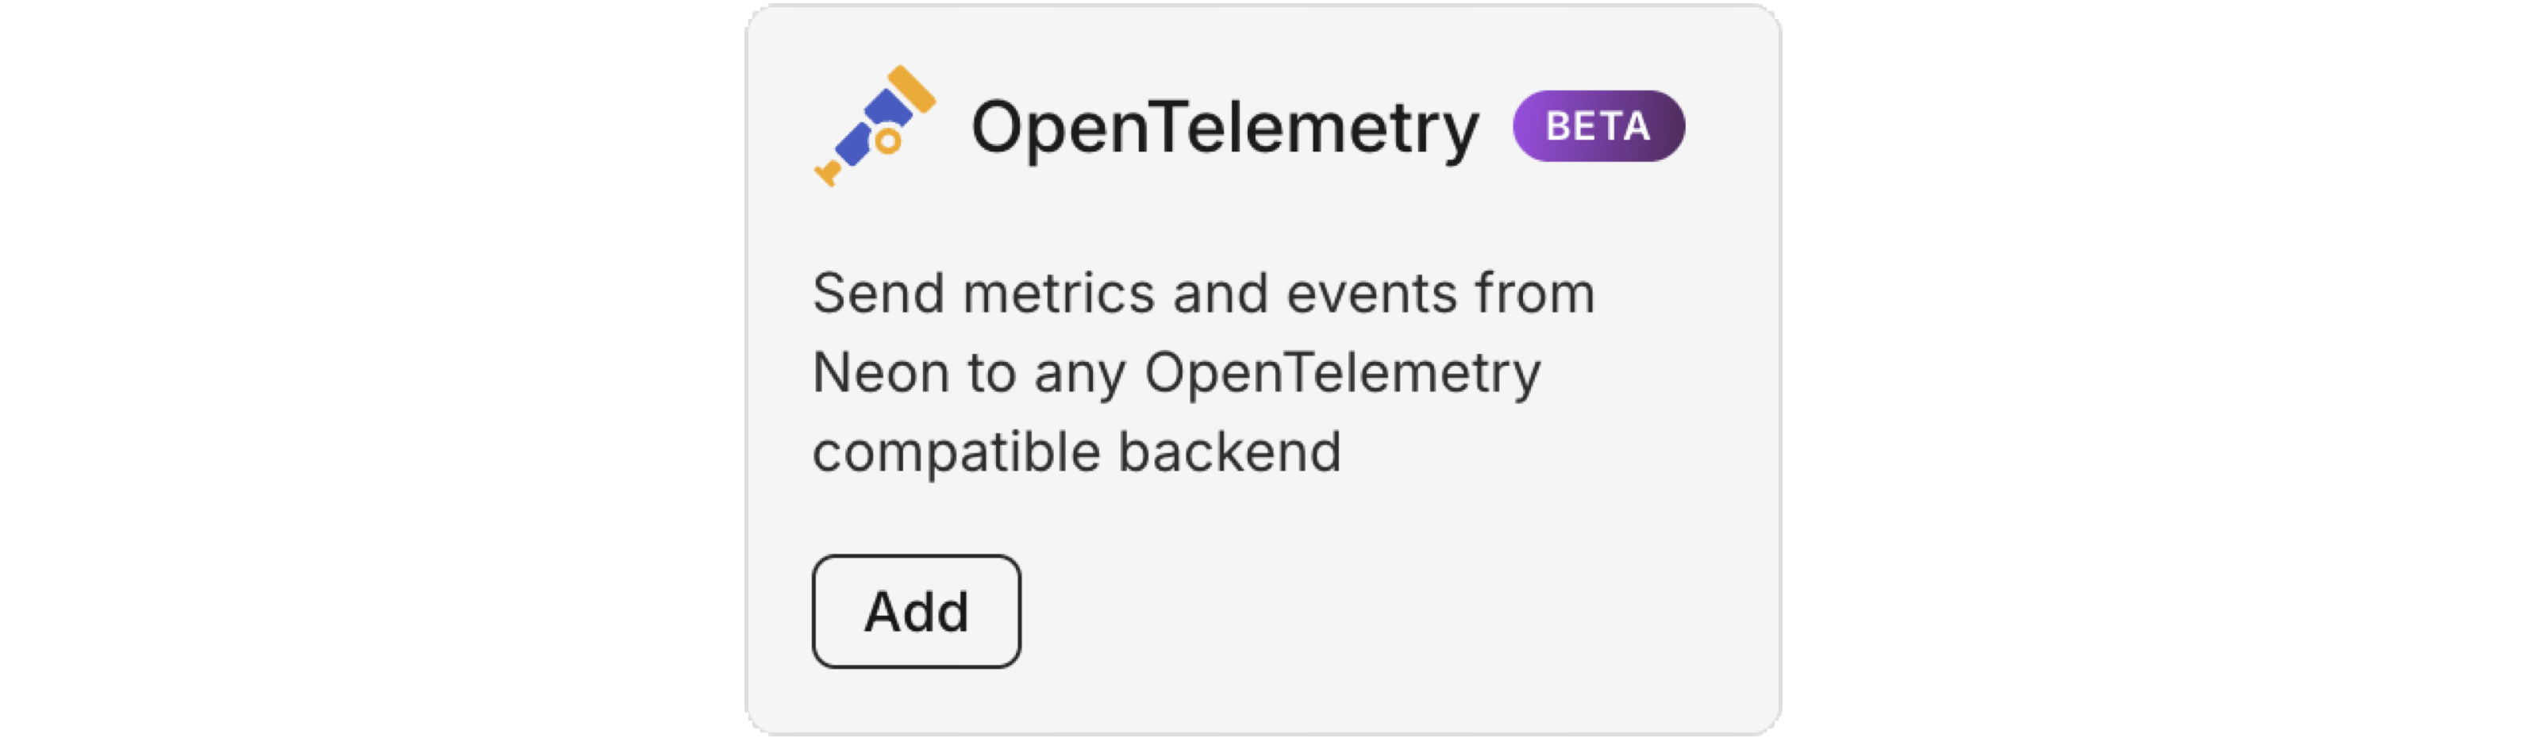
Task: Expand the OpenTelemetry integration card
Action: point(1265,368)
